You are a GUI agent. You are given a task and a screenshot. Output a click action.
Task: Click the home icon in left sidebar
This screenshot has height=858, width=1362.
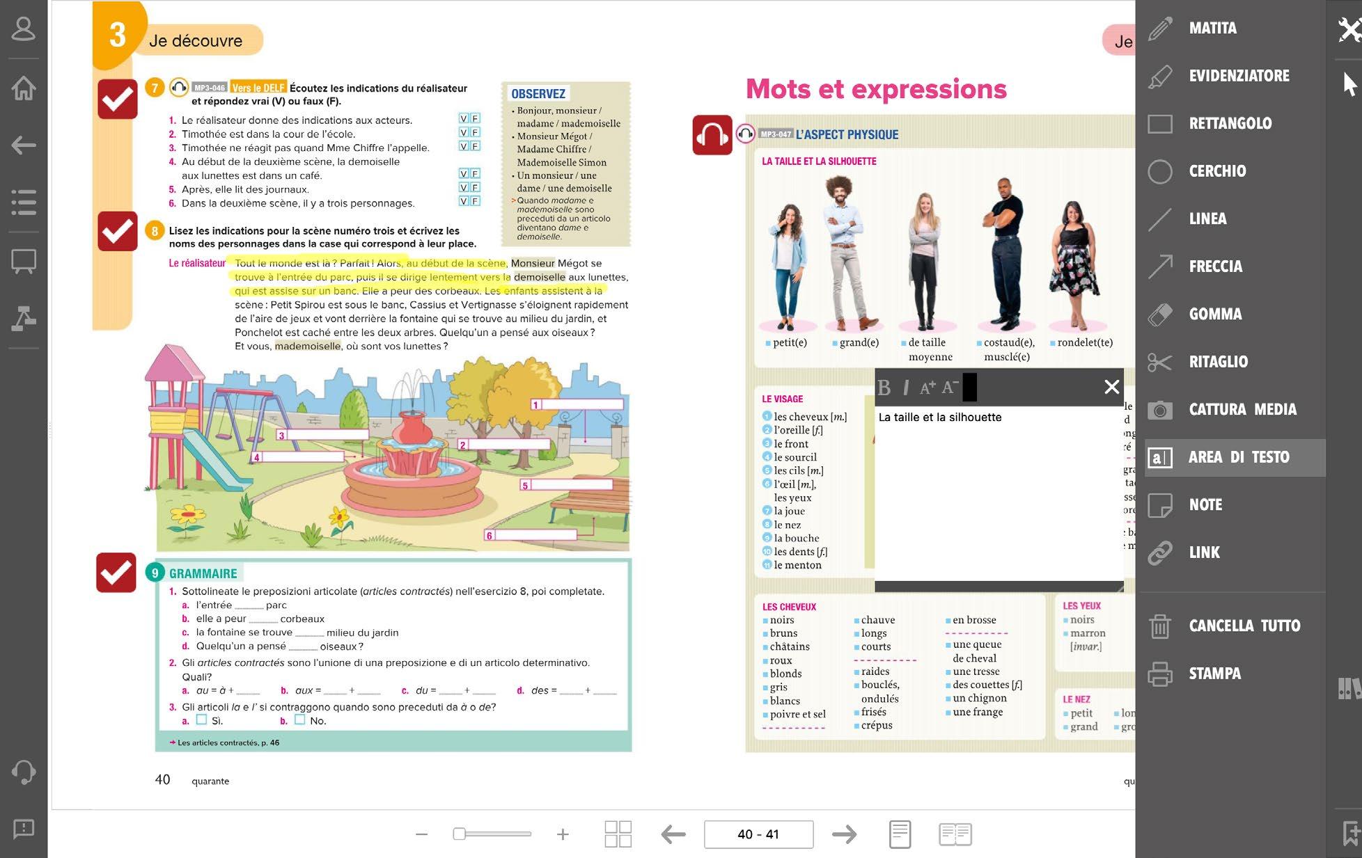(24, 88)
